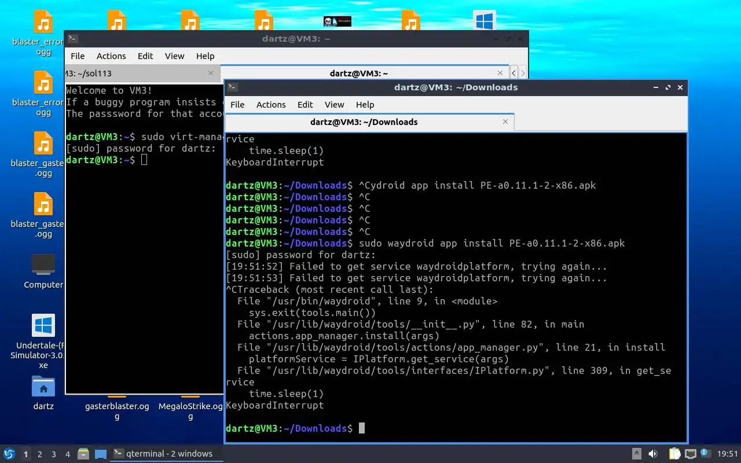
Task: Open Help menu in the background terminal window
Action: (205, 56)
